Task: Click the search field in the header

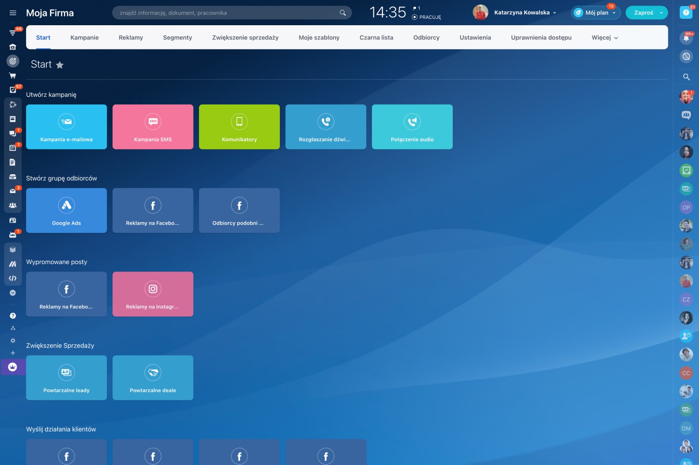Action: coord(227,13)
